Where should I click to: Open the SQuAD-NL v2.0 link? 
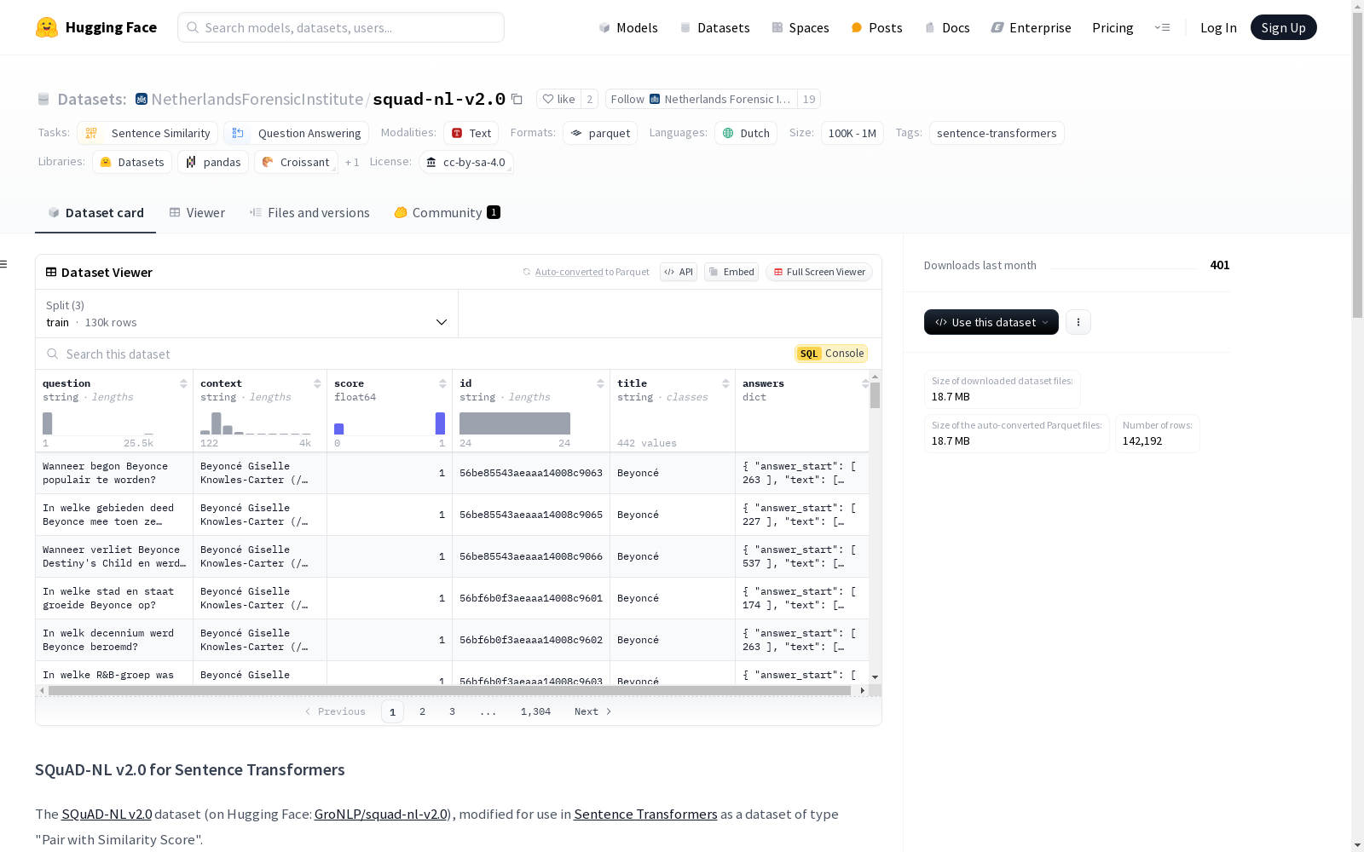point(107,814)
